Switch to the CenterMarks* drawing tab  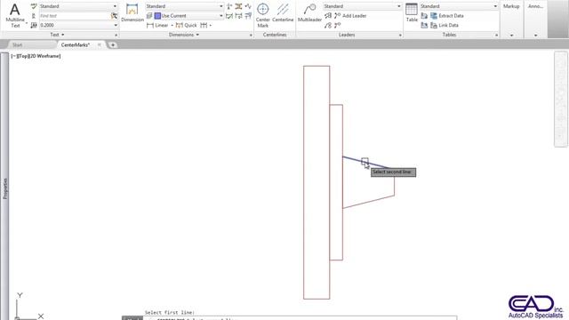click(75, 45)
